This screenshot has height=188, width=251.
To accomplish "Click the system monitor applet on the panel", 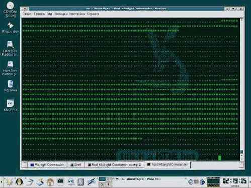I will pos(213,182).
